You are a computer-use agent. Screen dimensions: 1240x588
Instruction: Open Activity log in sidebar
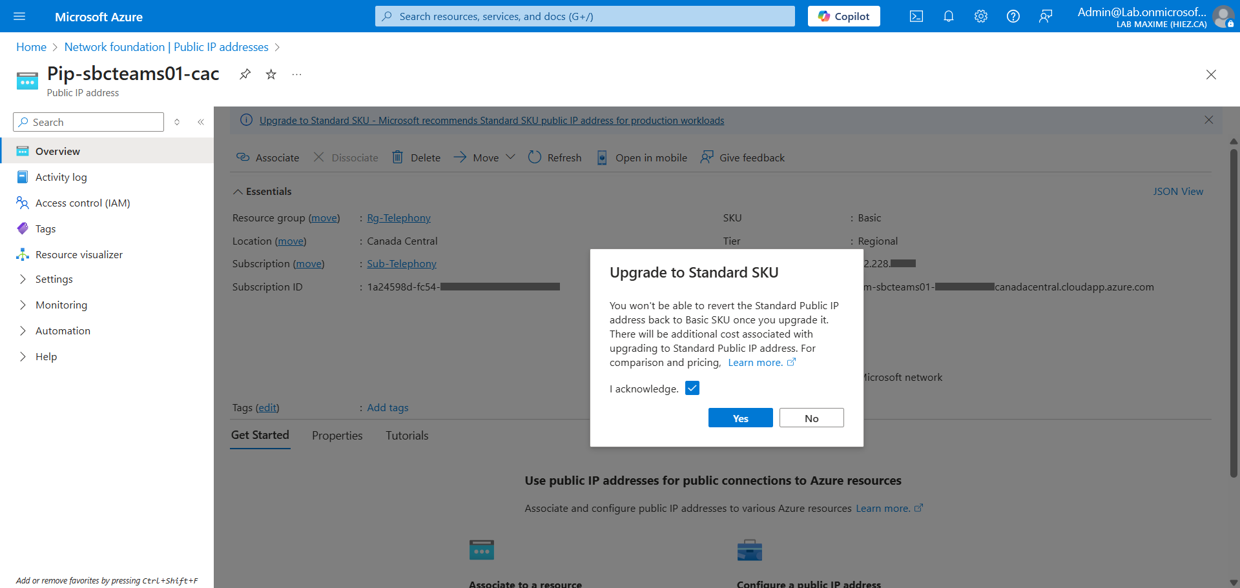(61, 177)
